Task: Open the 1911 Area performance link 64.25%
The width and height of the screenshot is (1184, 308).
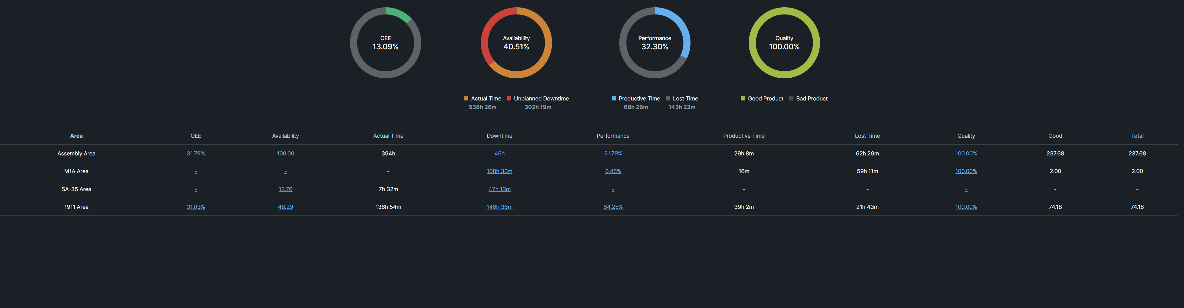Action: coord(613,207)
